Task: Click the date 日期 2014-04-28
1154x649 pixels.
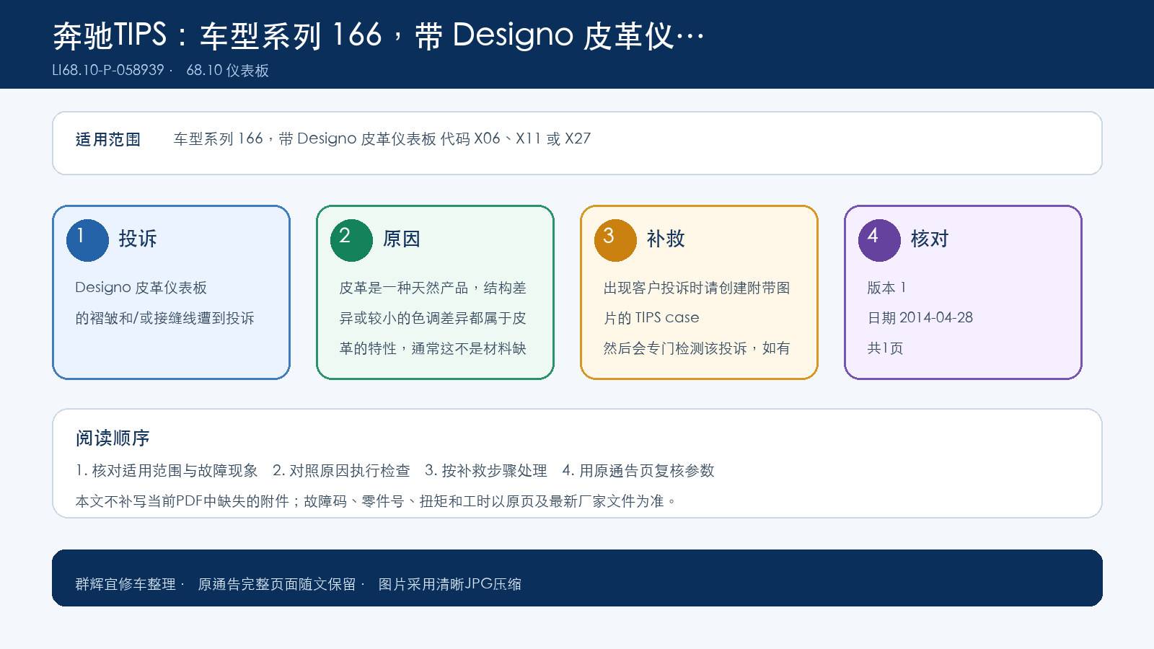Action: [920, 318]
